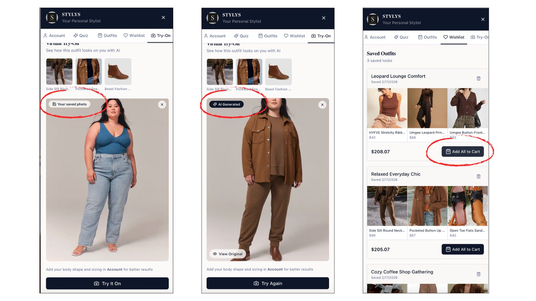Click the Leopard Lounge Comfort outfit title
This screenshot has width=536, height=301.
(398, 76)
